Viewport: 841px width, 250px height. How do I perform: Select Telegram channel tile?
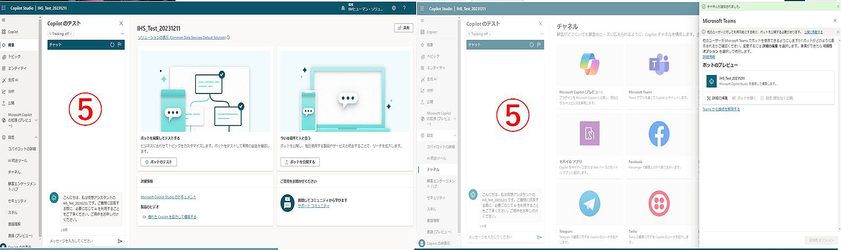click(589, 213)
